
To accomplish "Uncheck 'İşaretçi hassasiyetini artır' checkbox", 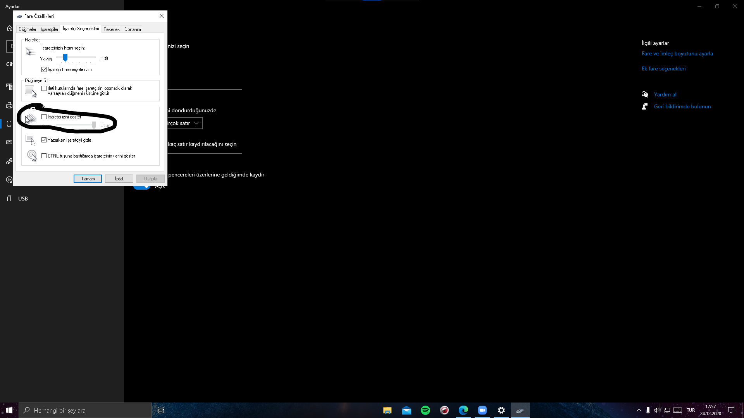I will point(44,70).
